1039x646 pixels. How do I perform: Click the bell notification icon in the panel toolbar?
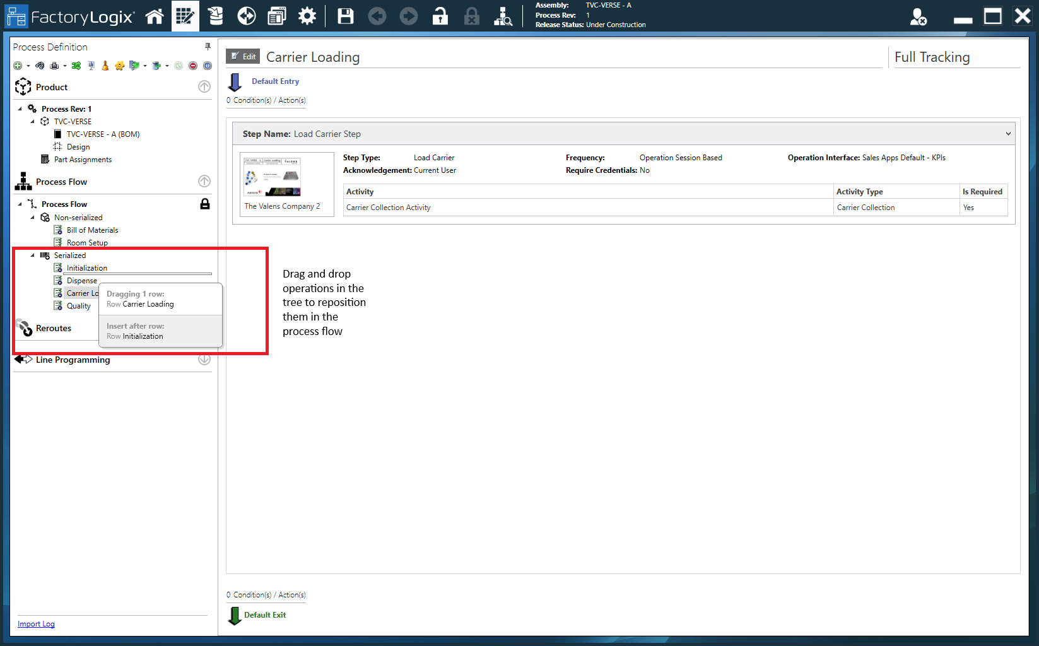click(105, 65)
